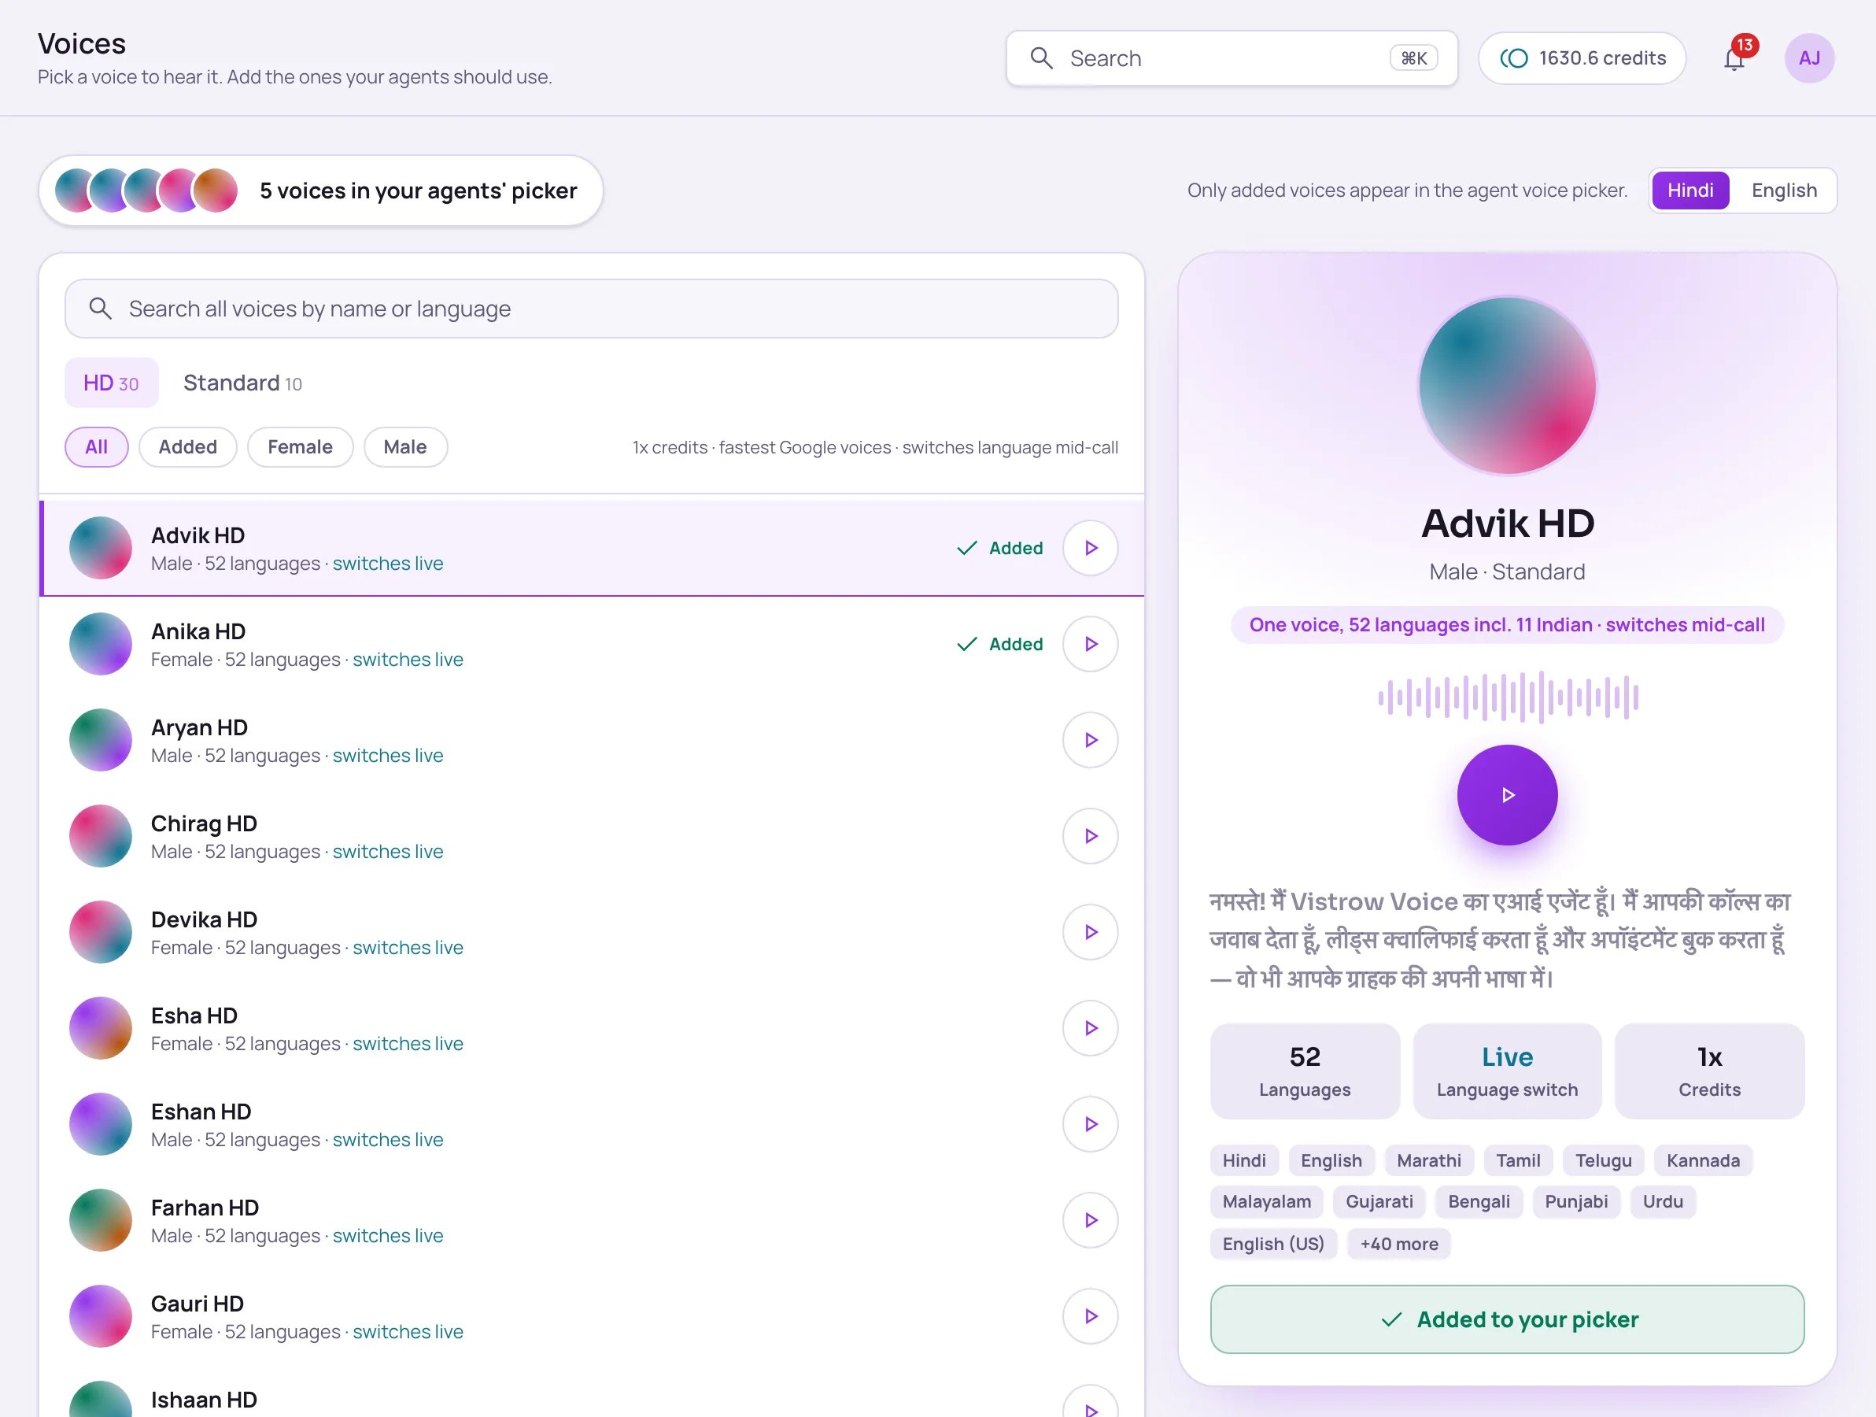Play the Anika HD voice preview
This screenshot has width=1876, height=1417.
coord(1090,644)
